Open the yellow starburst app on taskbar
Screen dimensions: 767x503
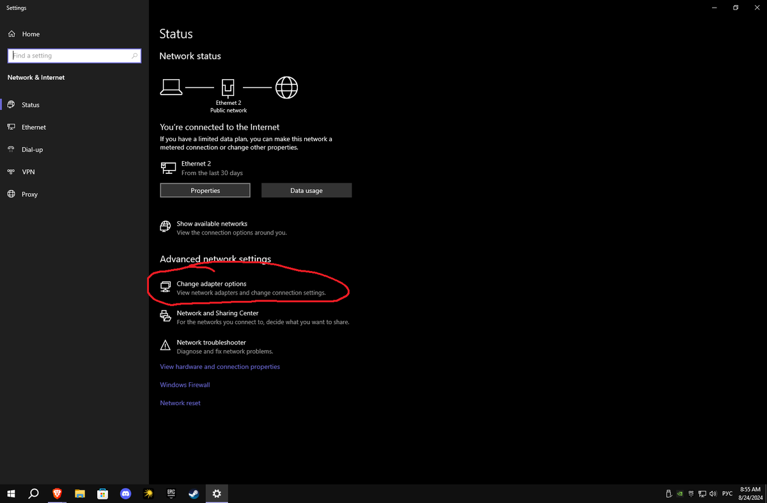click(148, 493)
